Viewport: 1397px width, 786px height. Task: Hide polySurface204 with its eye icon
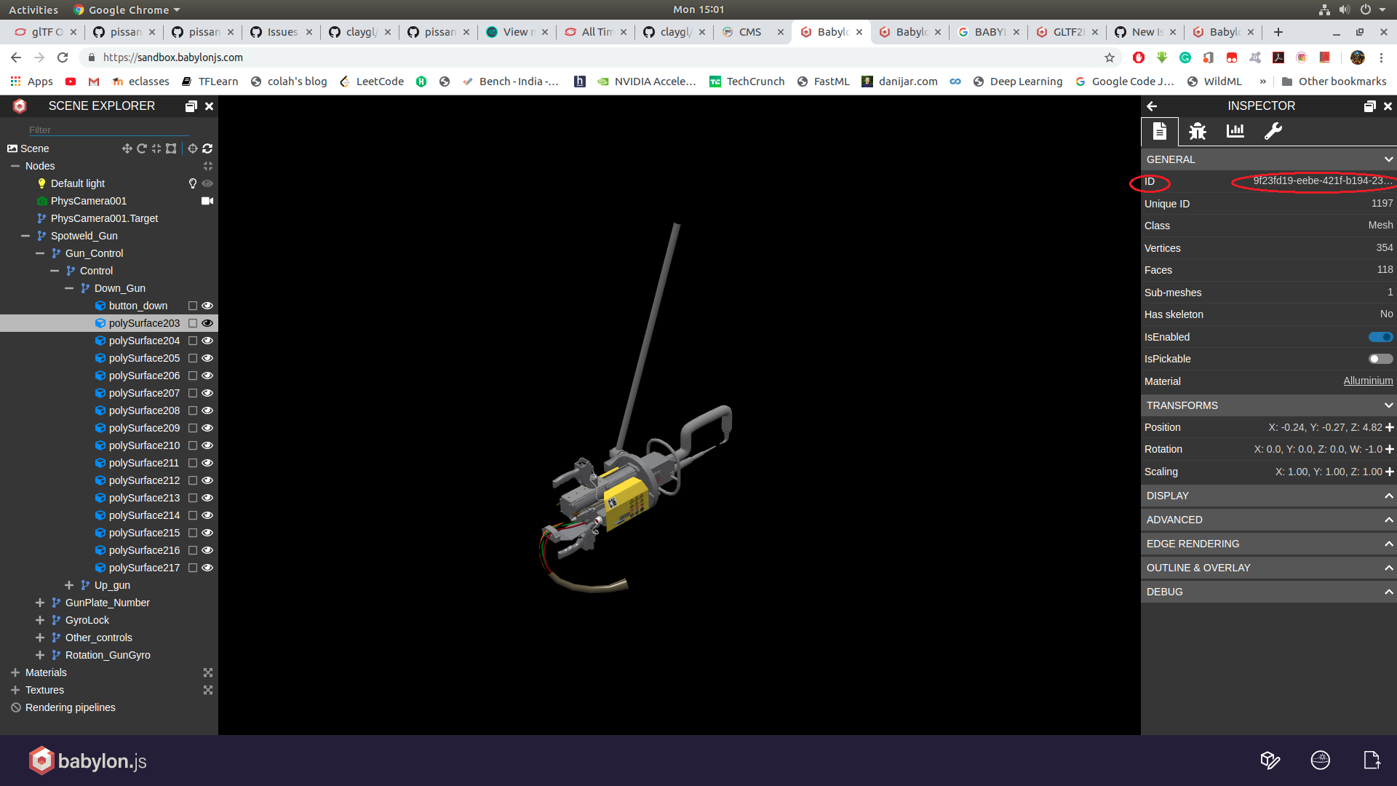coord(207,341)
